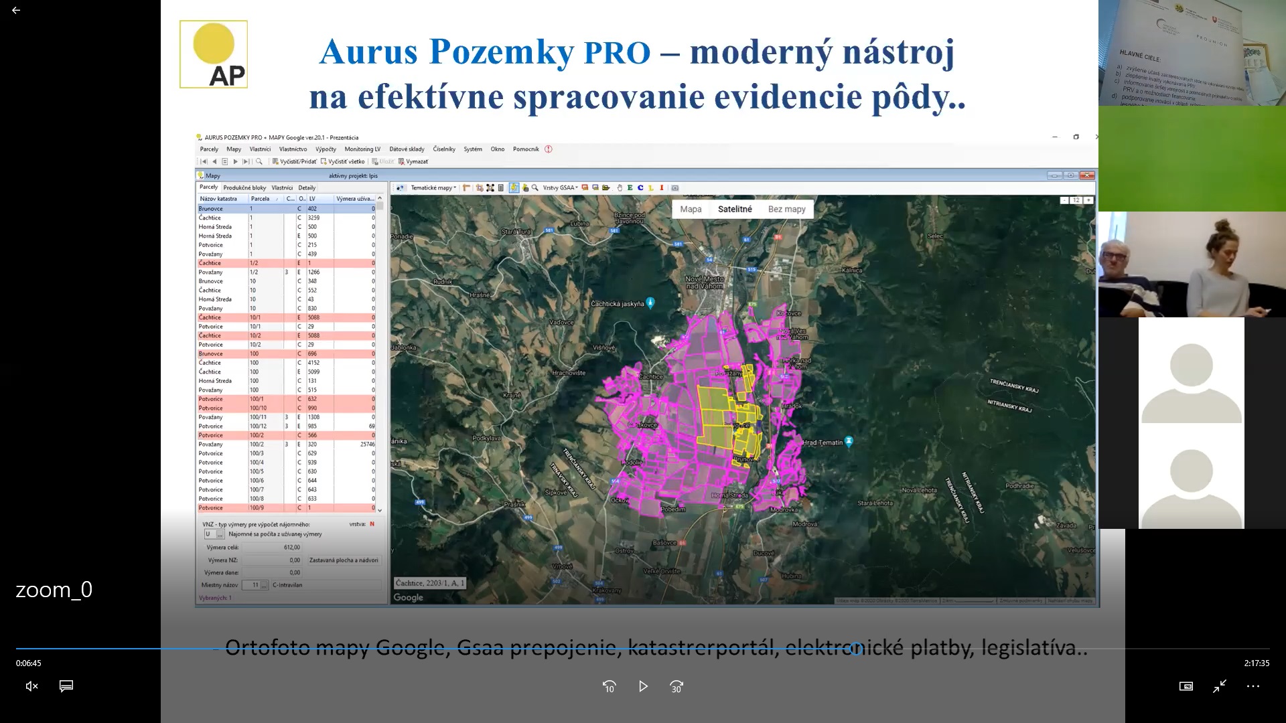The image size is (1286, 723).
Task: Click map zoom minus button
Action: (1064, 200)
